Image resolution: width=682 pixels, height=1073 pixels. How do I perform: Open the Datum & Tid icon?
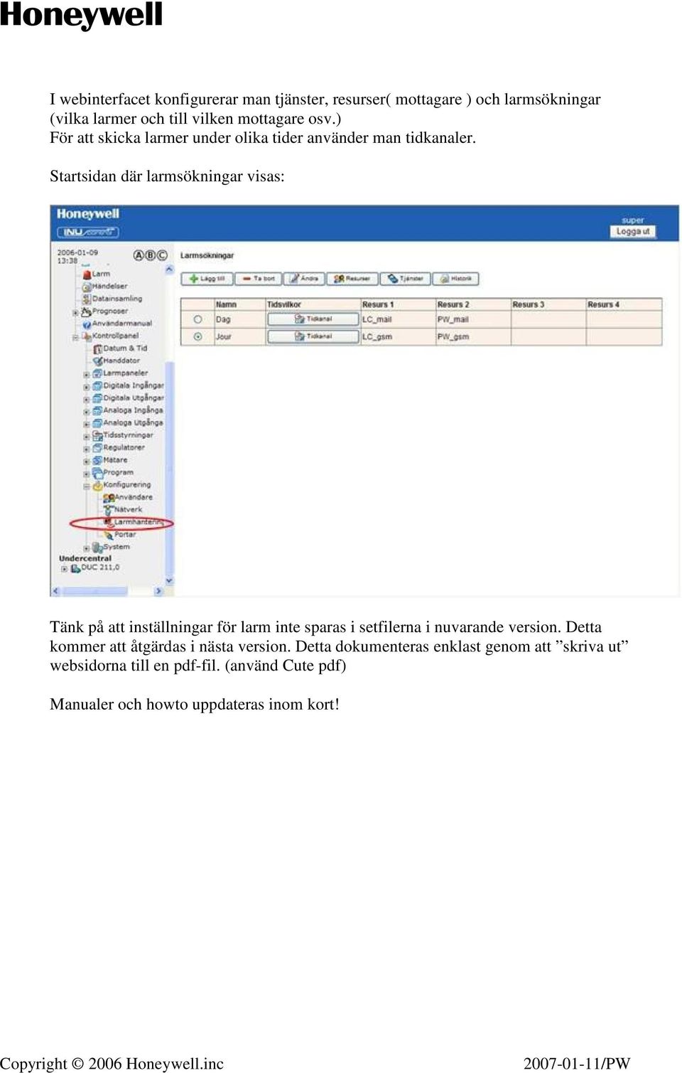pyautogui.click(x=98, y=348)
